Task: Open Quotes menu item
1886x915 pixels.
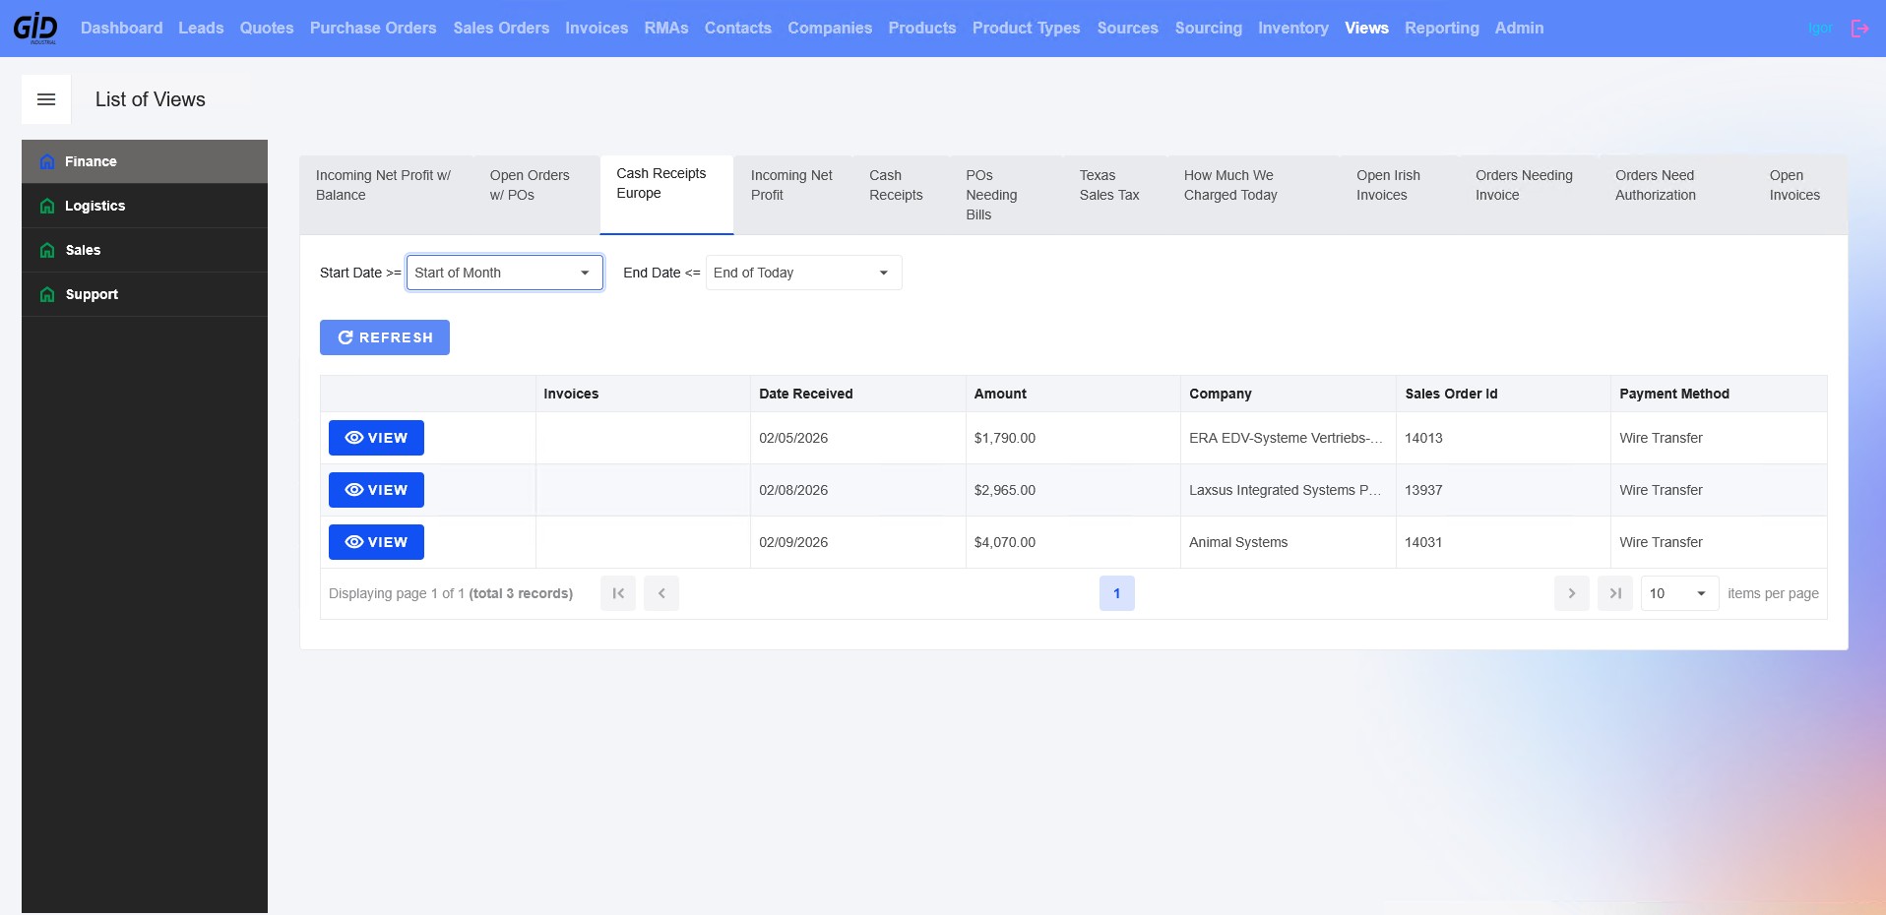Action: coord(267,29)
